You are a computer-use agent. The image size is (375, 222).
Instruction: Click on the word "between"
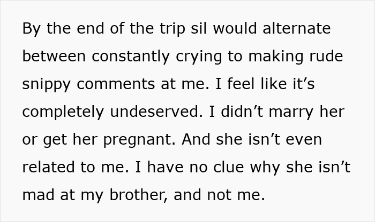click(x=54, y=56)
